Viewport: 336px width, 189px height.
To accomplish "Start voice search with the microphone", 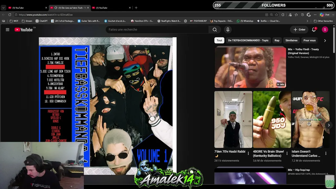I will pos(228,30).
